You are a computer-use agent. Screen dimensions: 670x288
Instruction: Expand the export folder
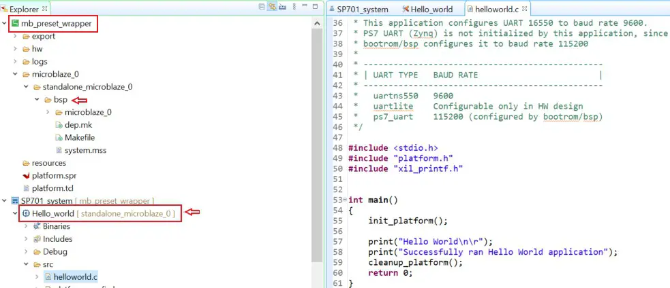click(15, 36)
